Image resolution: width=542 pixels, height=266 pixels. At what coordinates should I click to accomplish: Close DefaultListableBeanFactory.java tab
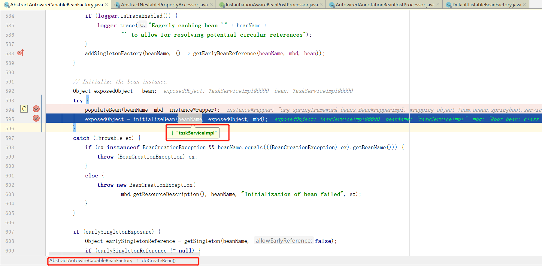[x=525, y=5]
